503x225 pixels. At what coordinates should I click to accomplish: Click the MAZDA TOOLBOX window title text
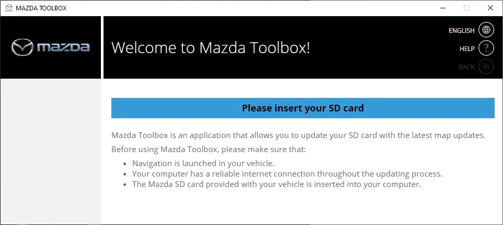(41, 8)
